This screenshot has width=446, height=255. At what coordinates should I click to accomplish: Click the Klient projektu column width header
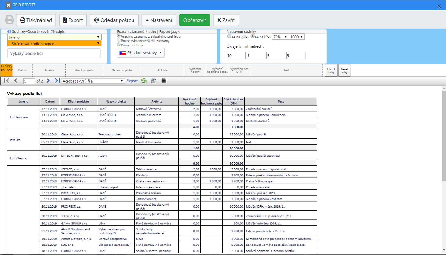tap(84, 70)
